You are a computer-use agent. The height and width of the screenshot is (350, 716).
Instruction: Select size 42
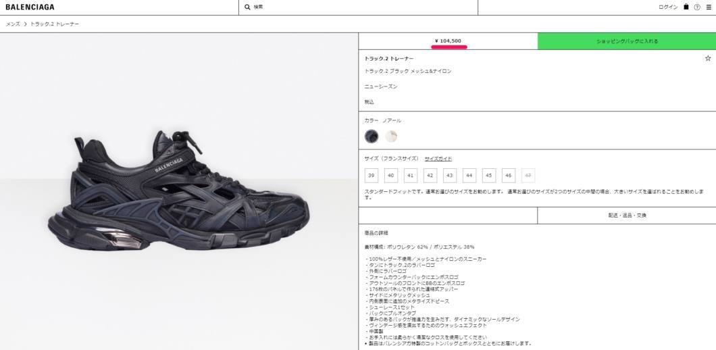430,176
